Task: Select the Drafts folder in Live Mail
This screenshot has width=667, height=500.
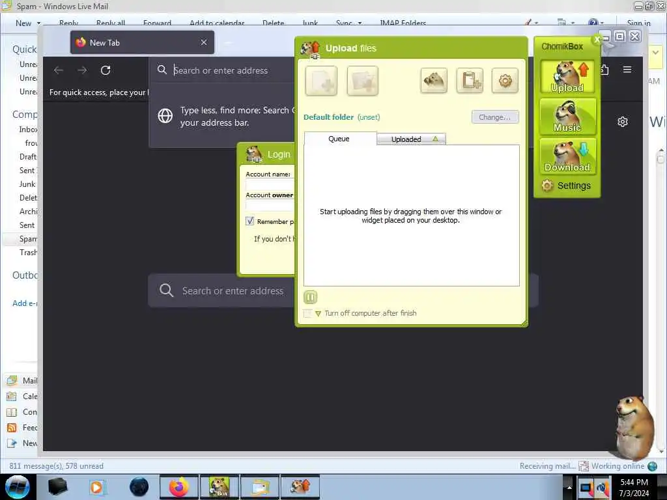Action: 28,157
